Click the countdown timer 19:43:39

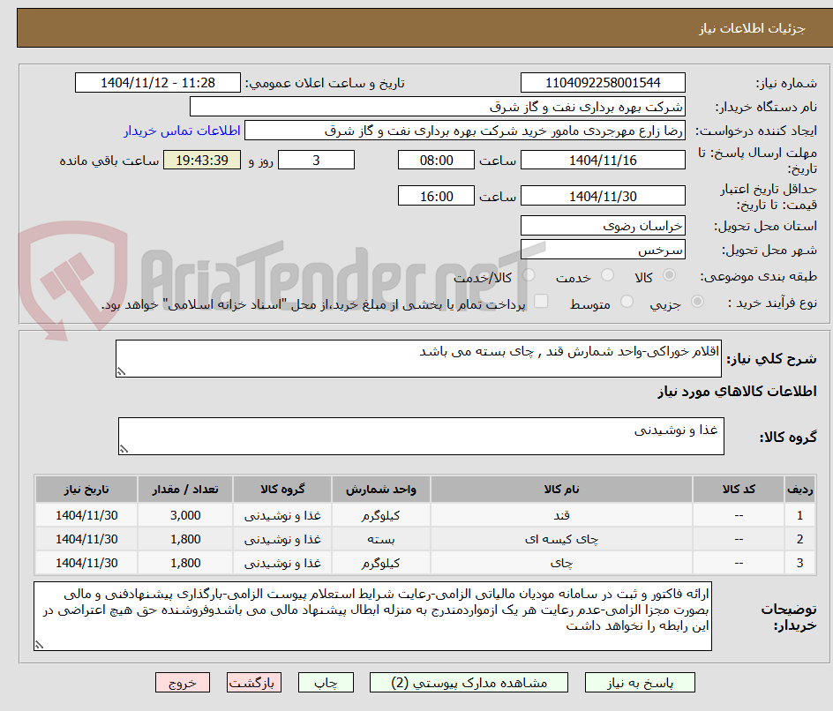pyautogui.click(x=202, y=160)
